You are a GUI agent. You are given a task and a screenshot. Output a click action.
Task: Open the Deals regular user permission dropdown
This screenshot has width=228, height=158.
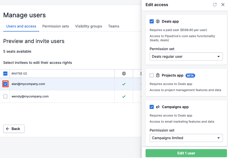186,56
